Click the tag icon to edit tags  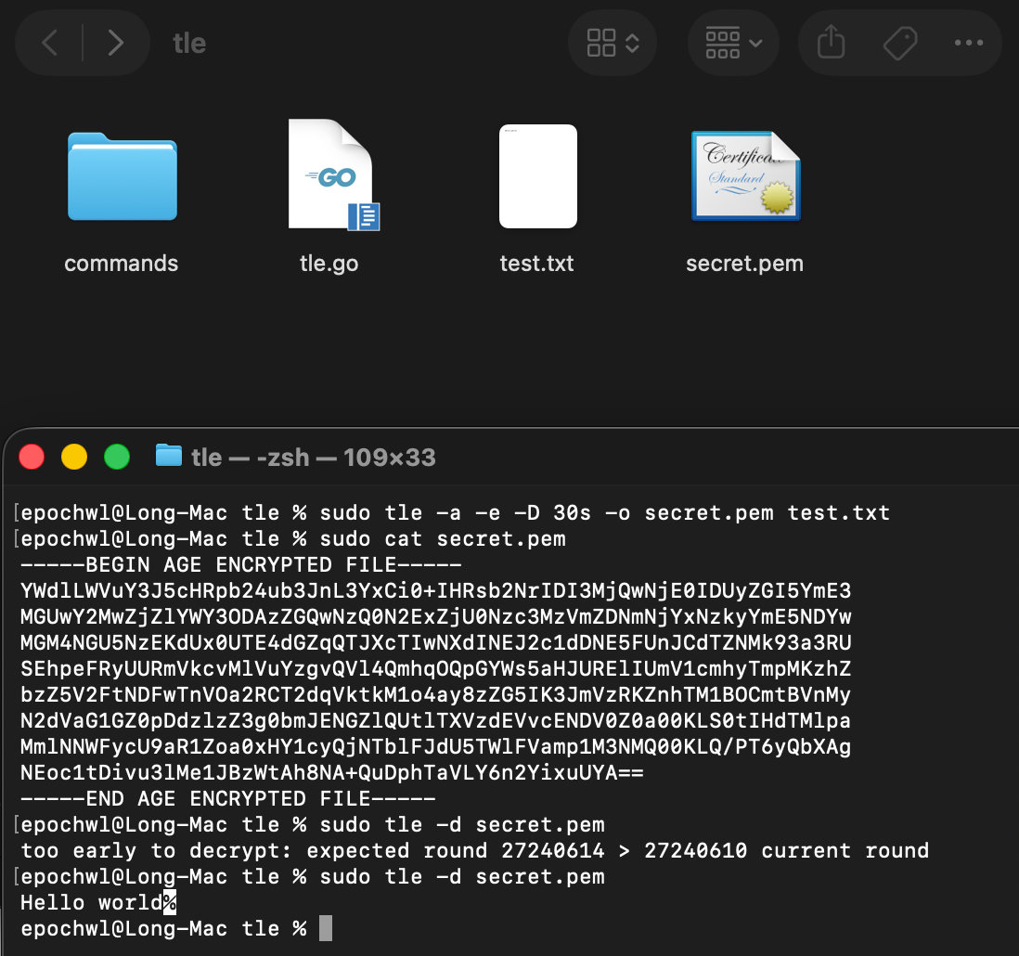tap(899, 43)
